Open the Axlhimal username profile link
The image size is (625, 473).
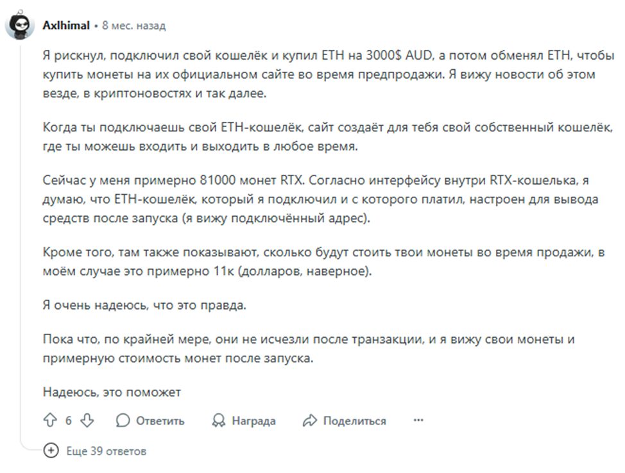click(x=65, y=26)
